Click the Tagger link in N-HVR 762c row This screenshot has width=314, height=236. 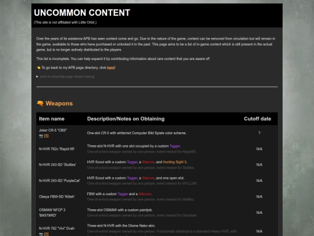175,146
